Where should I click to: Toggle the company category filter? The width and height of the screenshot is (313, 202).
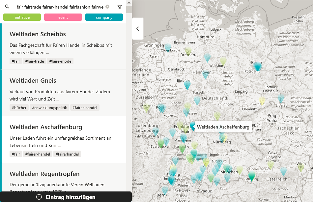click(104, 17)
